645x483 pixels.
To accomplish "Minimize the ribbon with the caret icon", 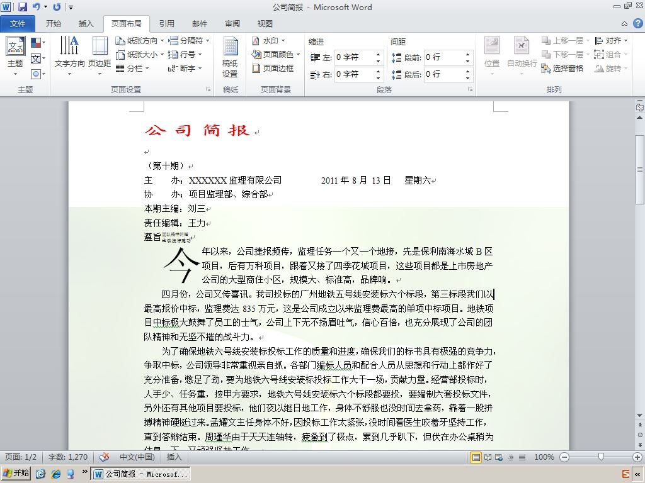I will point(624,24).
